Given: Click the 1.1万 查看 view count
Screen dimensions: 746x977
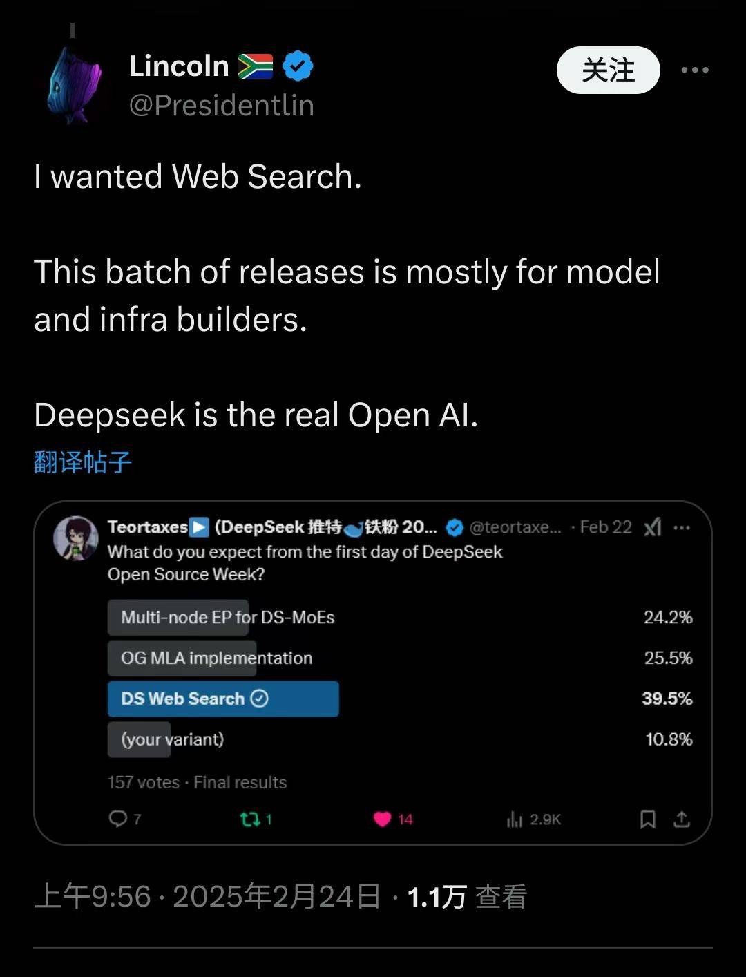Looking at the screenshot, I should (x=467, y=897).
